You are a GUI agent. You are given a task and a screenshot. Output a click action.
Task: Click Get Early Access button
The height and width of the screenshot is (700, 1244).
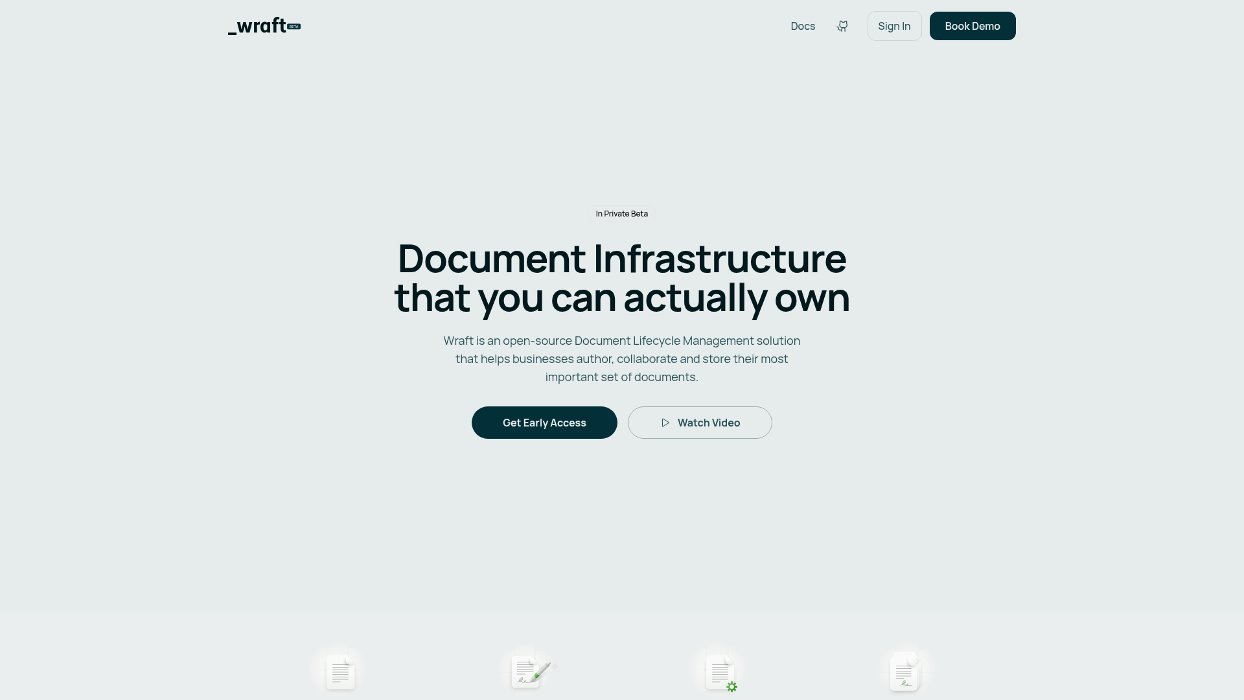click(544, 423)
